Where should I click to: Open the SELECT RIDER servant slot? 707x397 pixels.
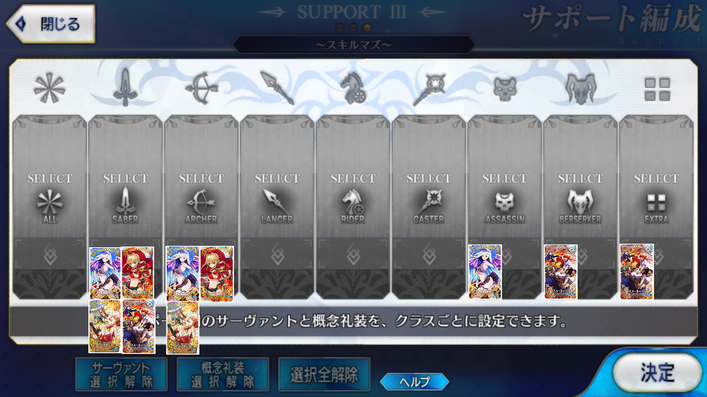[353, 207]
